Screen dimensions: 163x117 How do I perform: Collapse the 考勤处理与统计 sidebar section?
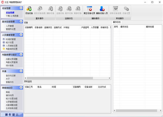(21, 55)
